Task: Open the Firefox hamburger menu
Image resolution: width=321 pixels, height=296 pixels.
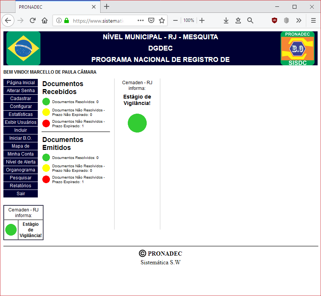Action: coord(313,20)
